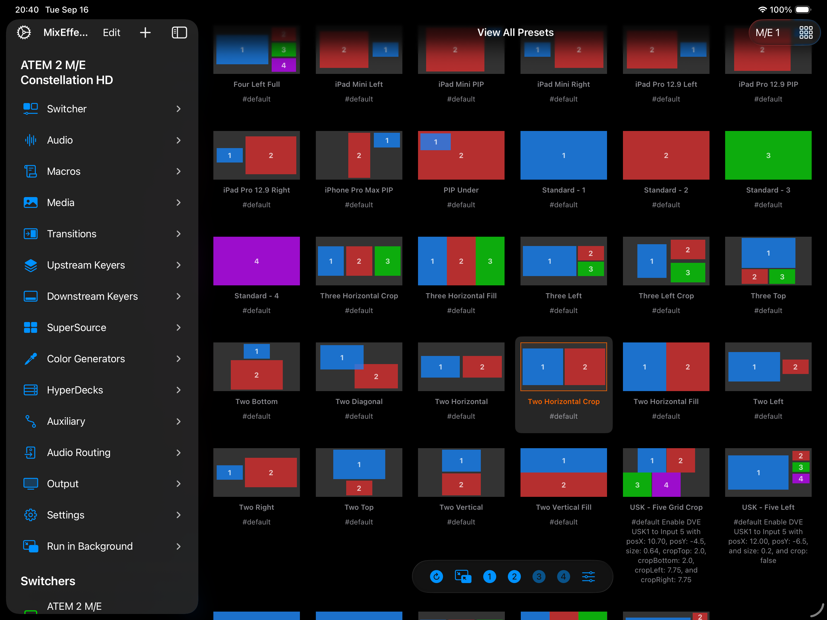Viewport: 827px width, 620px height.
Task: Click the plus add icon in sidebar header
Action: (145, 32)
